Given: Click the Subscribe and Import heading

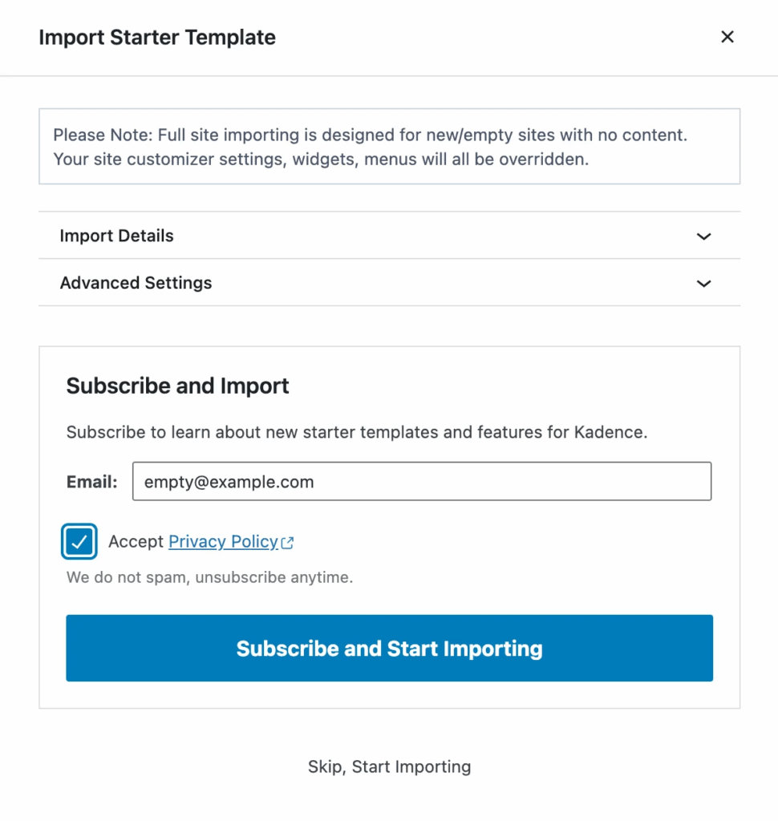Looking at the screenshot, I should 177,386.
